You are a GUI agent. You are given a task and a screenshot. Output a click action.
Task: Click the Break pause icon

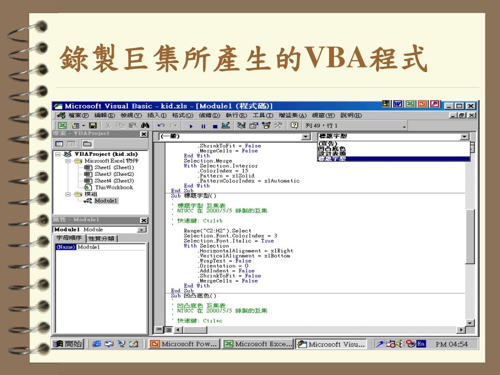[203, 126]
